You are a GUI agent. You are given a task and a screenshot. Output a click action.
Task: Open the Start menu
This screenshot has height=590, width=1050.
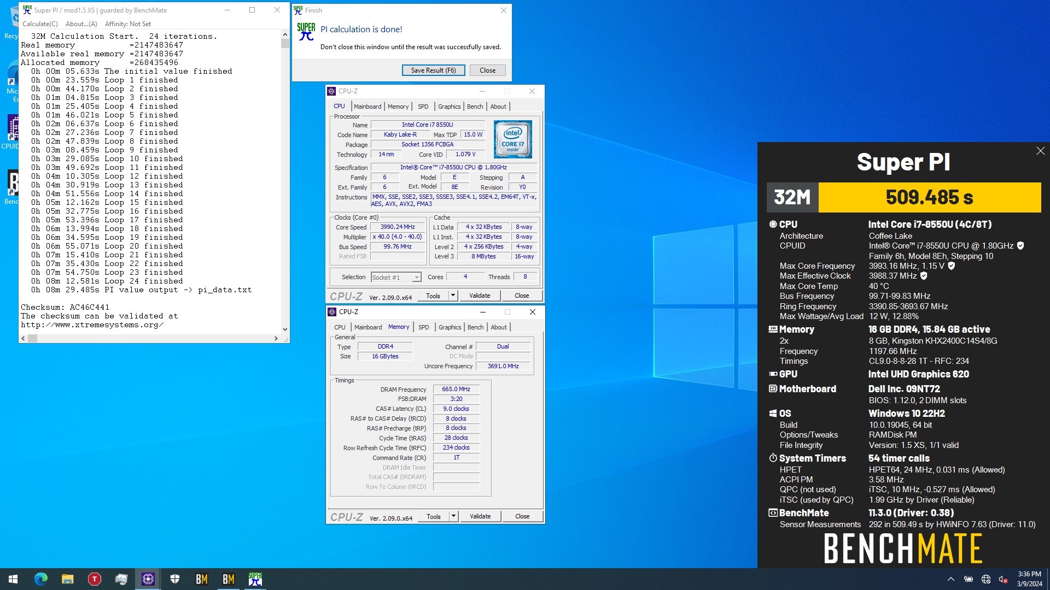13,579
